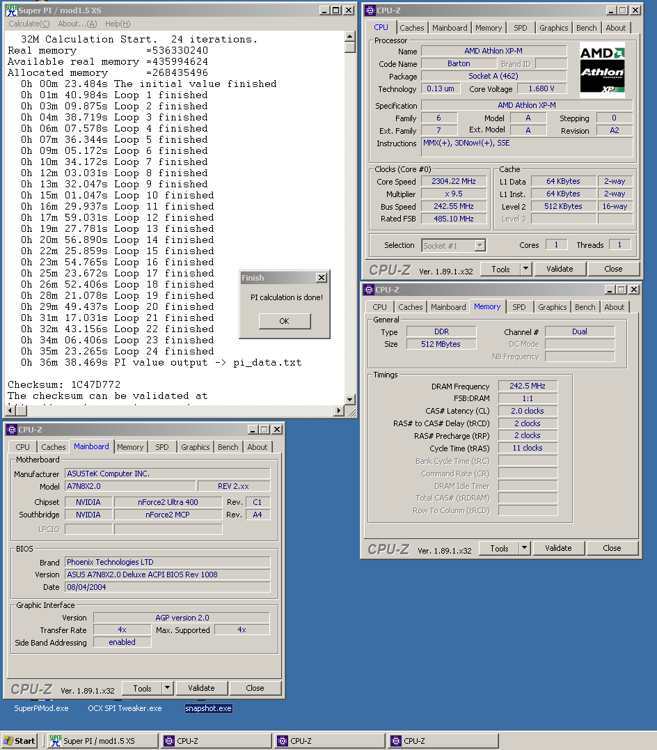Click the CPU-Z icon in the Memory window title bar
The image size is (657, 750).
click(x=369, y=290)
